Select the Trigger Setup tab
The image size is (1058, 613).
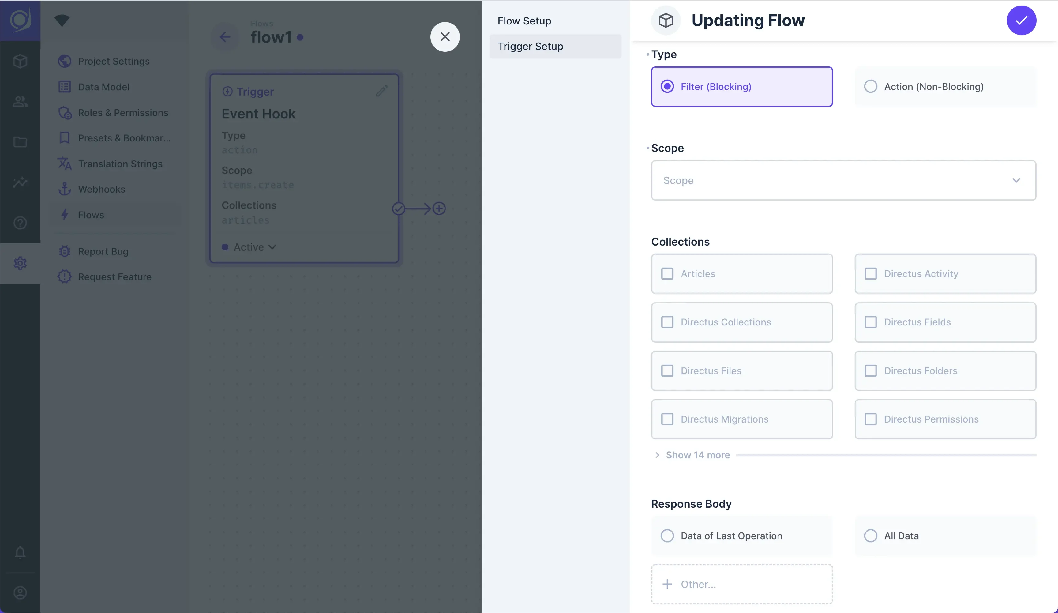(x=530, y=46)
